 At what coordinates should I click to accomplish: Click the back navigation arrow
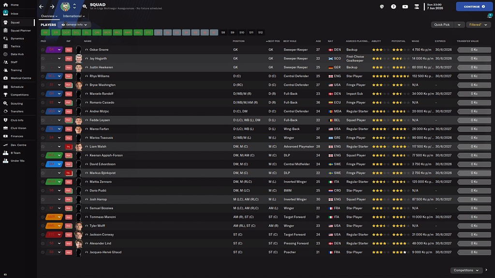[x=41, y=7]
